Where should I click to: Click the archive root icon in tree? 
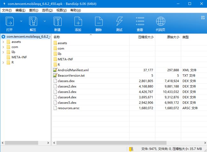4,37
